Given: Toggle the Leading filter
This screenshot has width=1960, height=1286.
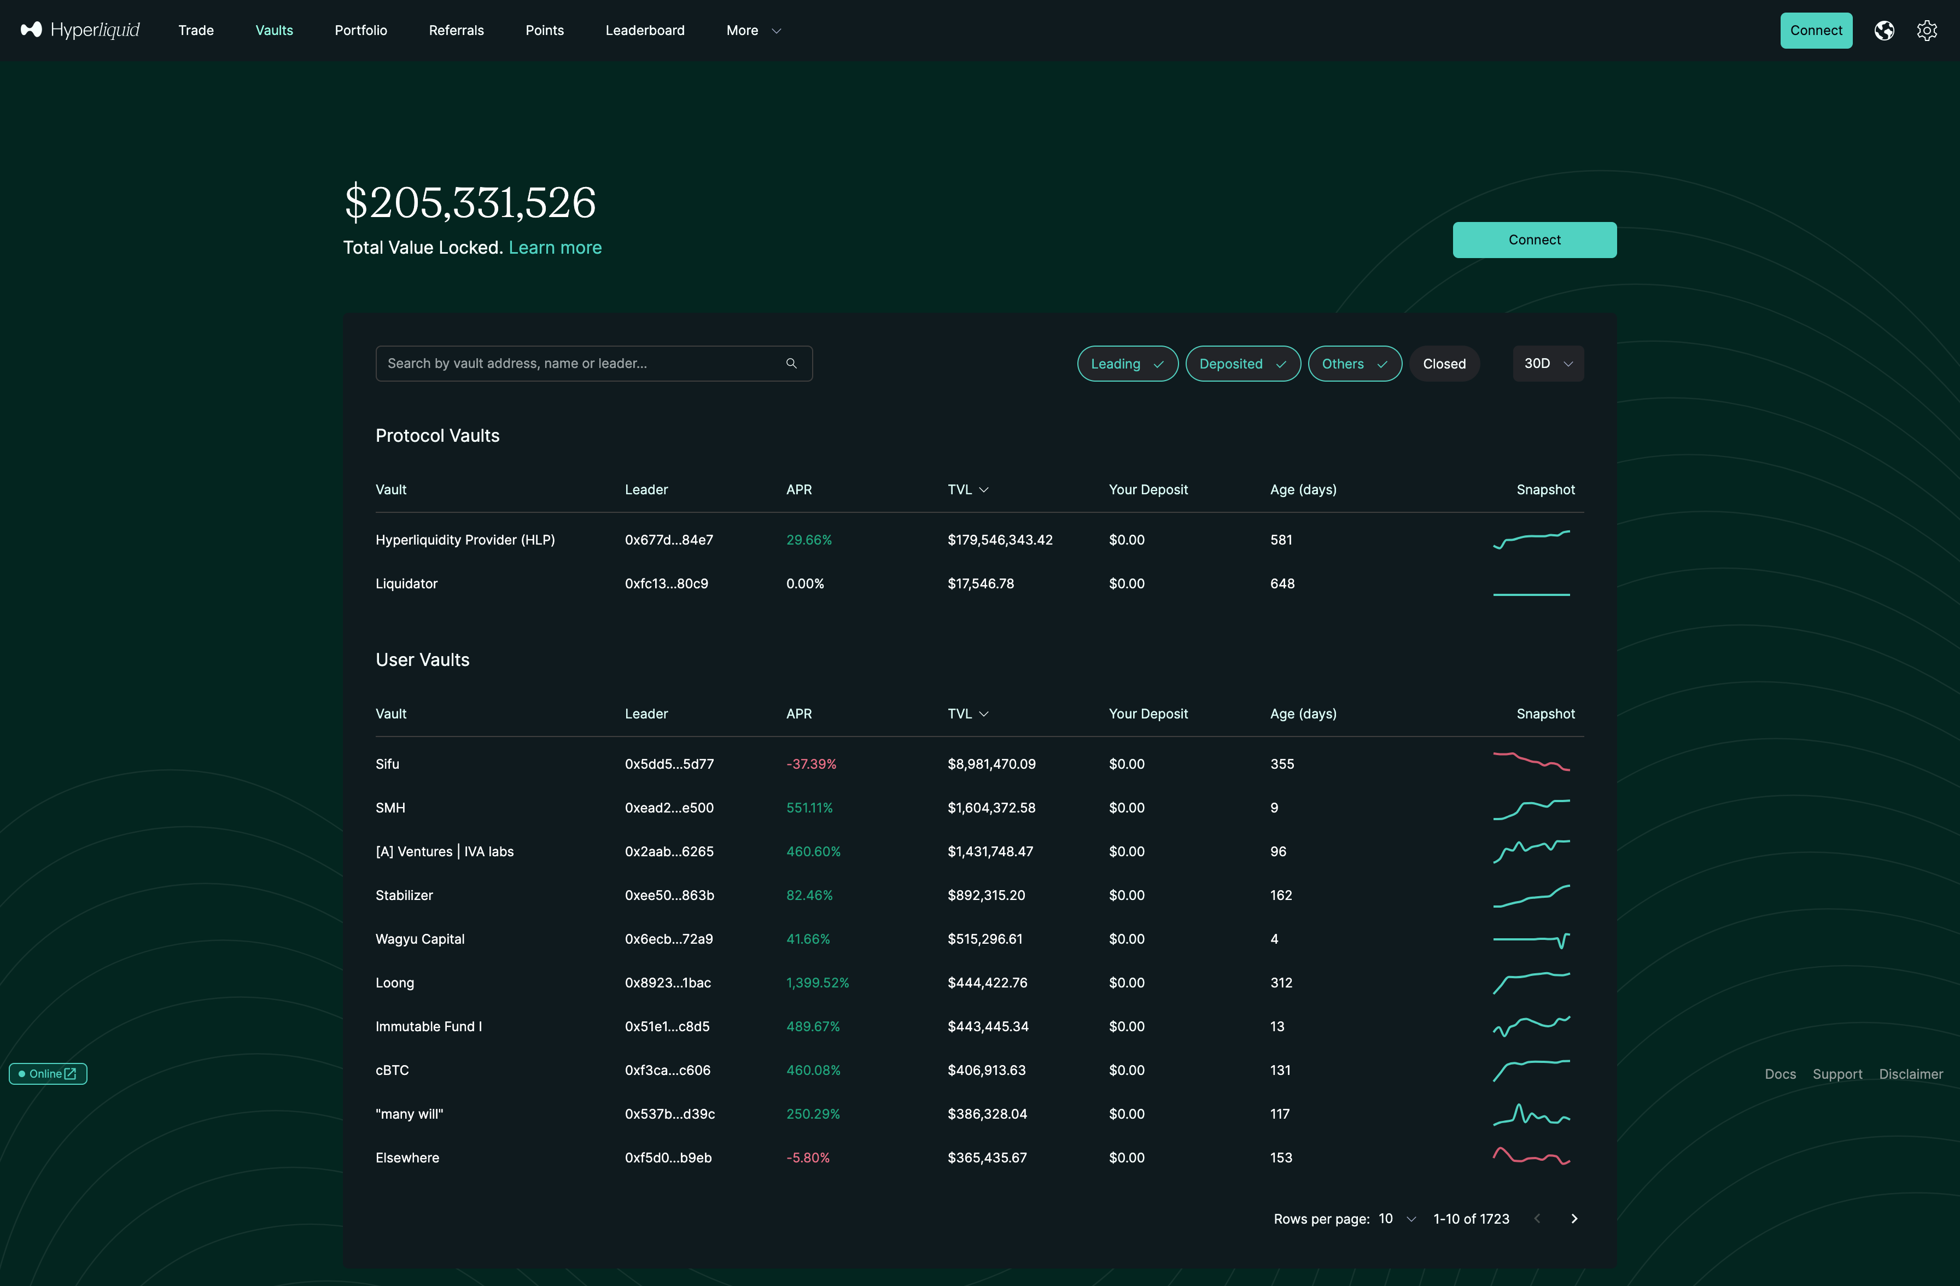Looking at the screenshot, I should point(1128,364).
